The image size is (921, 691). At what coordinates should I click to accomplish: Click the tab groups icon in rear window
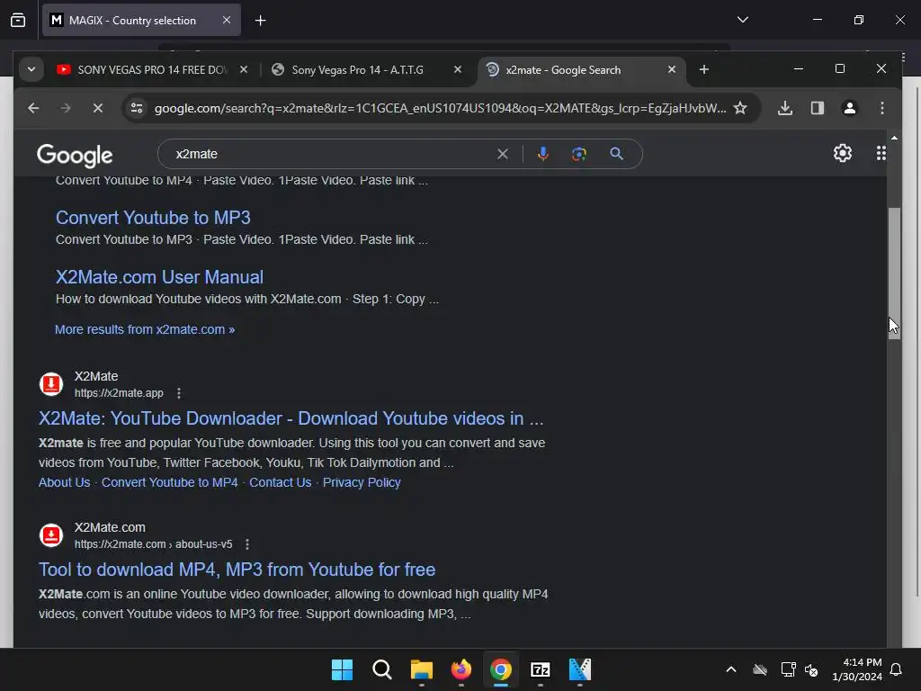18,20
